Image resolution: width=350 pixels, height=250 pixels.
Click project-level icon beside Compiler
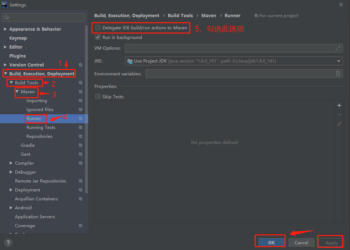click(81, 163)
